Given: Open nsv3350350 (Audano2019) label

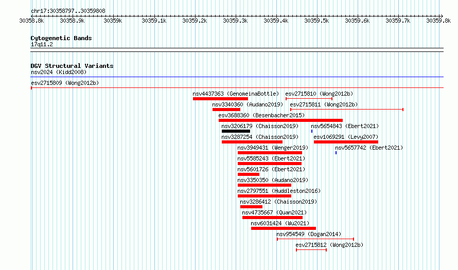Looking at the screenshot, I should coord(273,180).
